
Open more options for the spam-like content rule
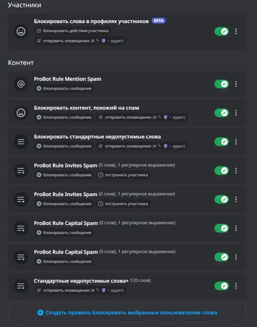(236, 113)
